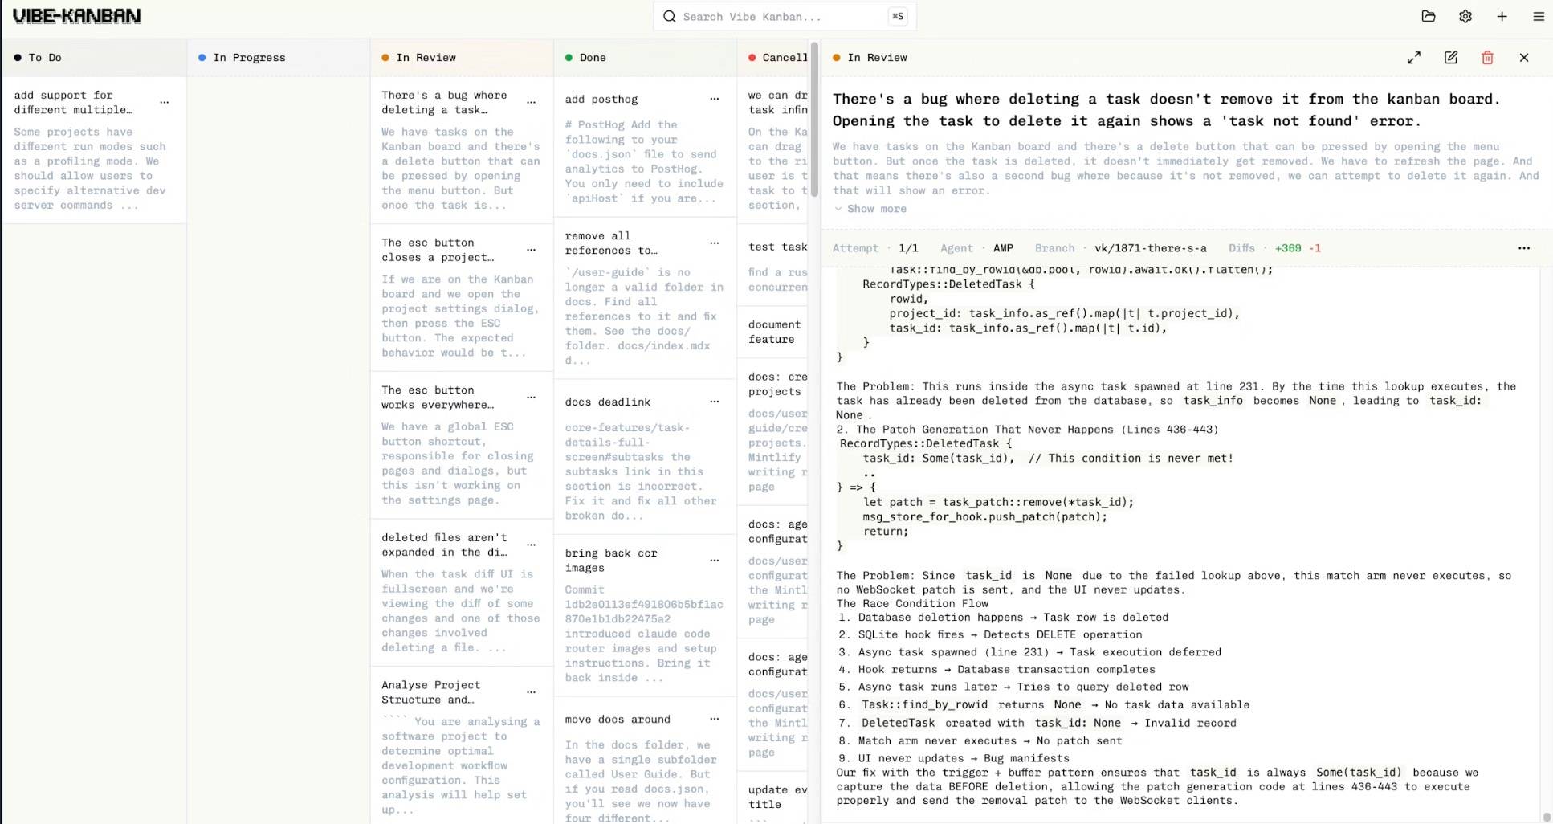Click the Search Vibe Kanban field

[x=783, y=16]
